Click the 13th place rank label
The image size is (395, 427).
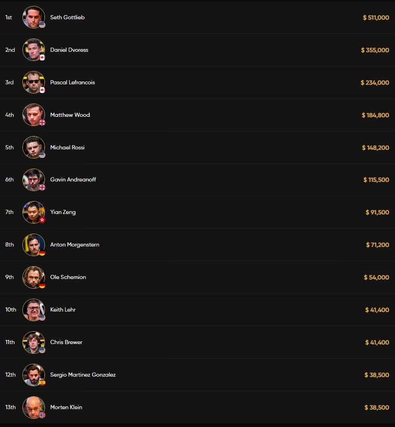pos(11,407)
